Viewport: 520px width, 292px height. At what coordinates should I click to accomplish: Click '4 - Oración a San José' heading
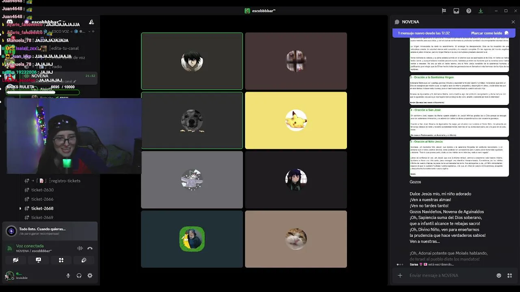(x=425, y=110)
